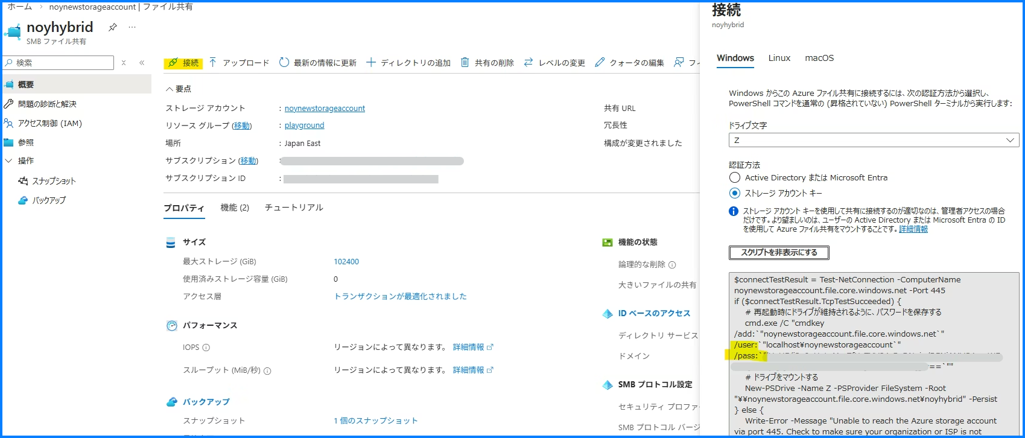This screenshot has width=1025, height=438.
Task: Click the 詳細情報 link in connect panel
Action: coord(913,229)
